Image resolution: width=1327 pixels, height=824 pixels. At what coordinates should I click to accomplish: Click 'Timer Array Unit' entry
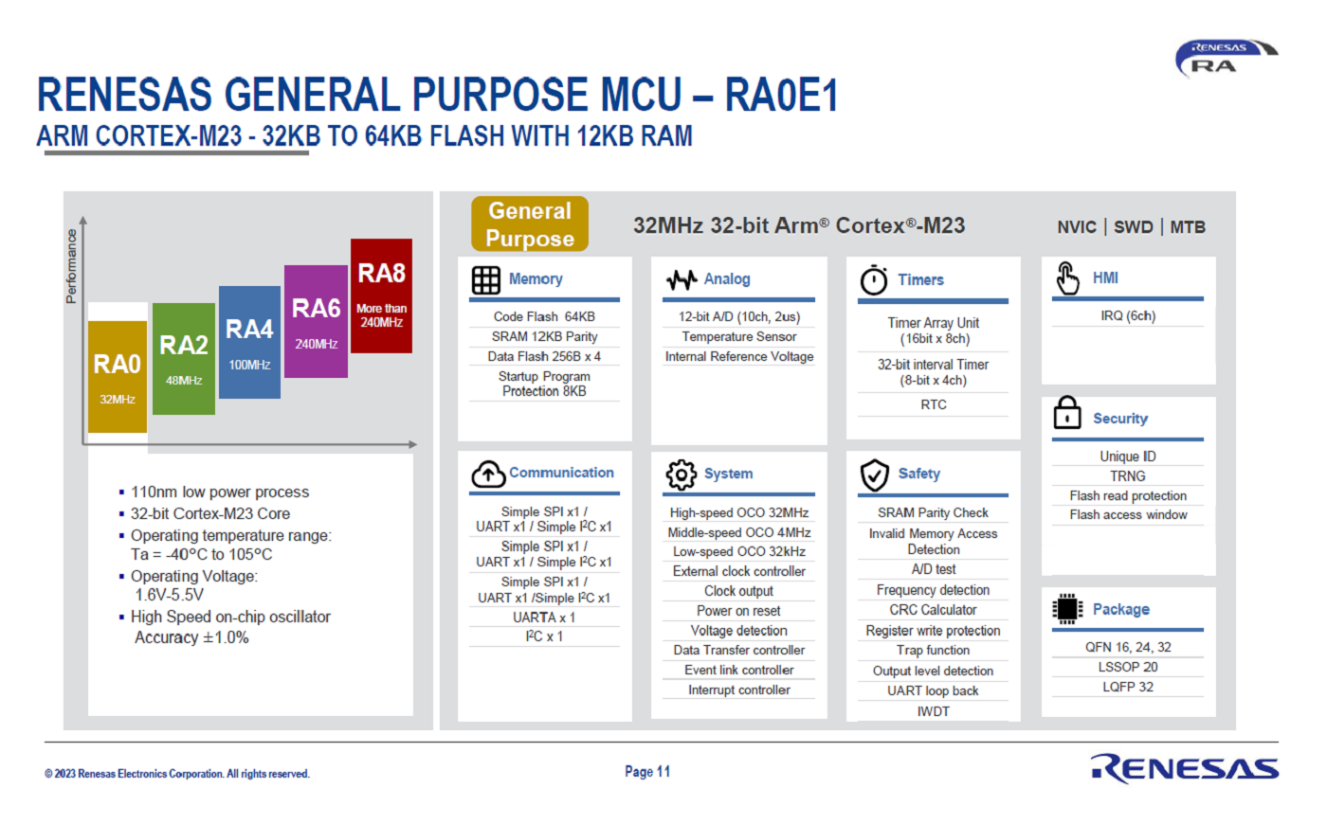click(934, 331)
